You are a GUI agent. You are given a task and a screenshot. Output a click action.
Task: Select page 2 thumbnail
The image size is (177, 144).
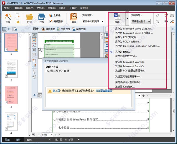[11, 68]
